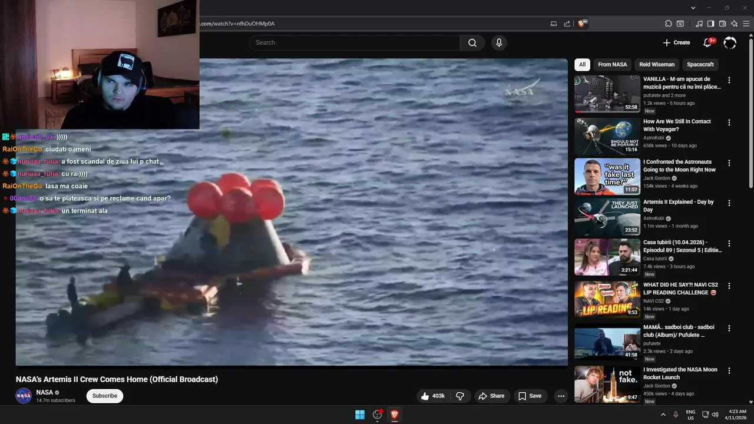
Task: Click the Brave Shields lion icon
Action: point(583,24)
